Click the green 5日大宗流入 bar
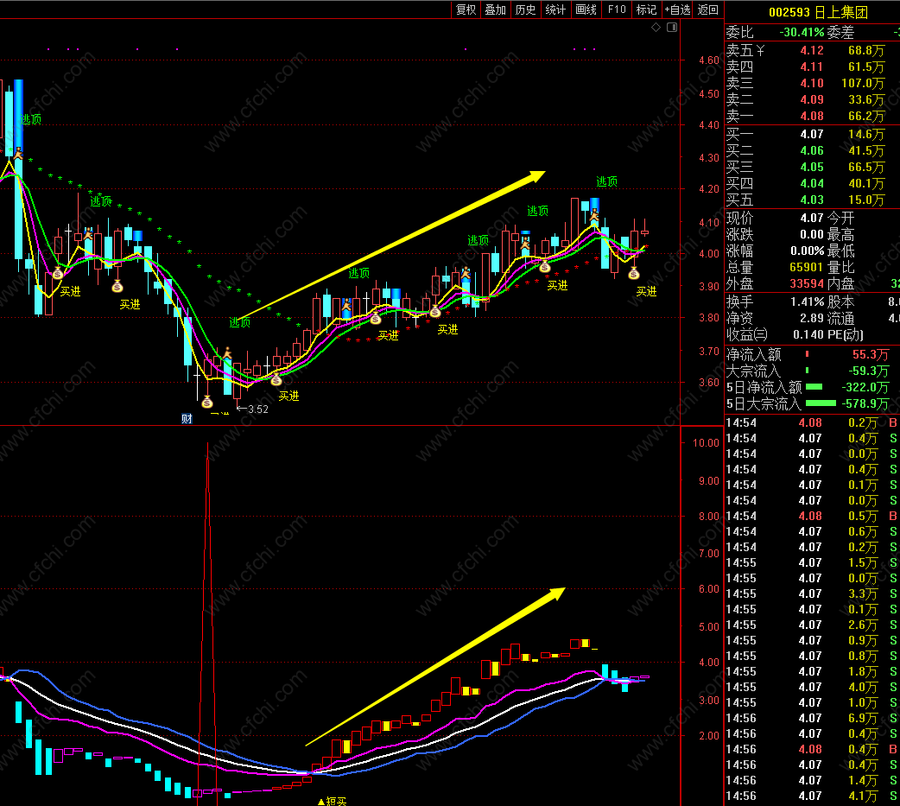 coord(821,403)
